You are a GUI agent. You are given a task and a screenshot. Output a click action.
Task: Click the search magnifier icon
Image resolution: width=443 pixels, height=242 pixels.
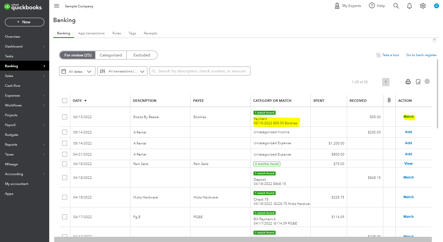pos(396,6)
